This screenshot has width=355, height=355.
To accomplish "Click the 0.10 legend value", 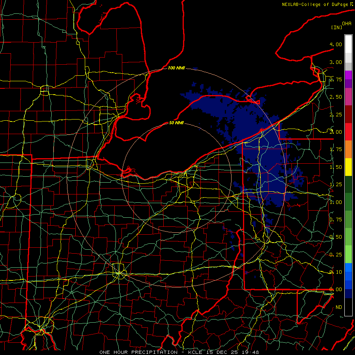I will [336, 272].
